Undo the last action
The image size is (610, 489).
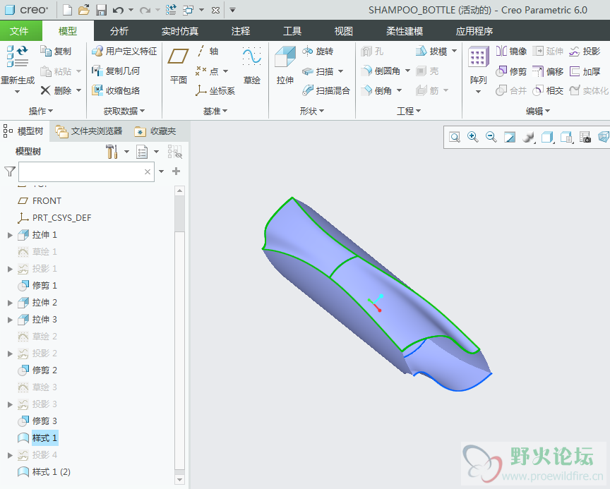(118, 10)
